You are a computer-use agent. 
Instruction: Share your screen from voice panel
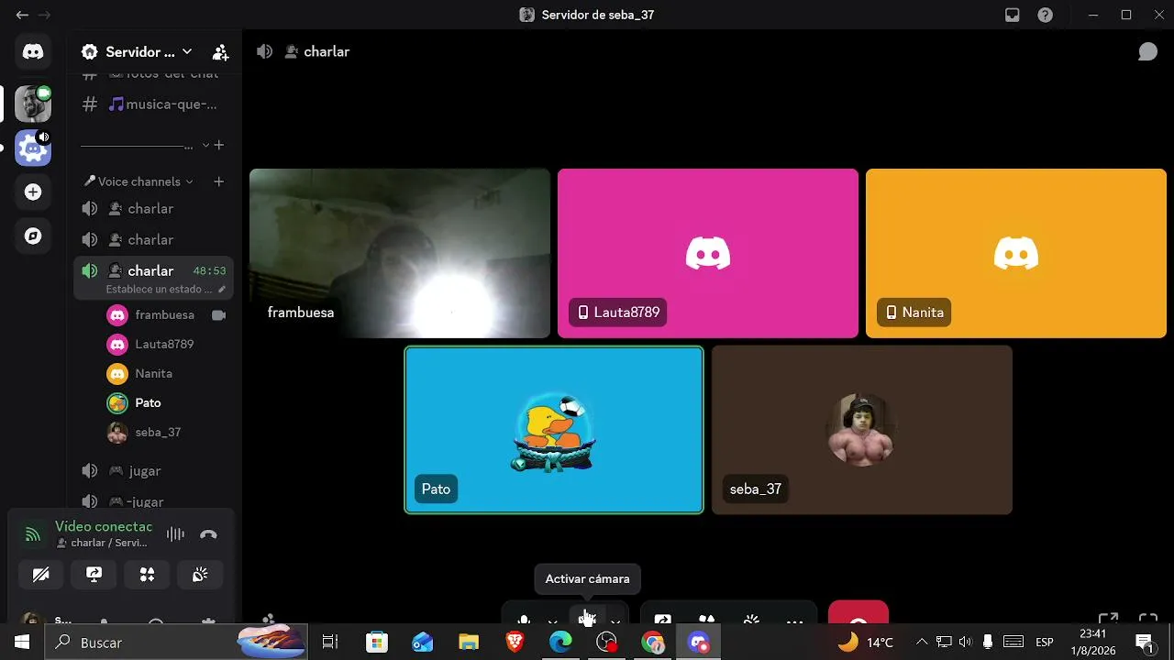click(x=94, y=575)
